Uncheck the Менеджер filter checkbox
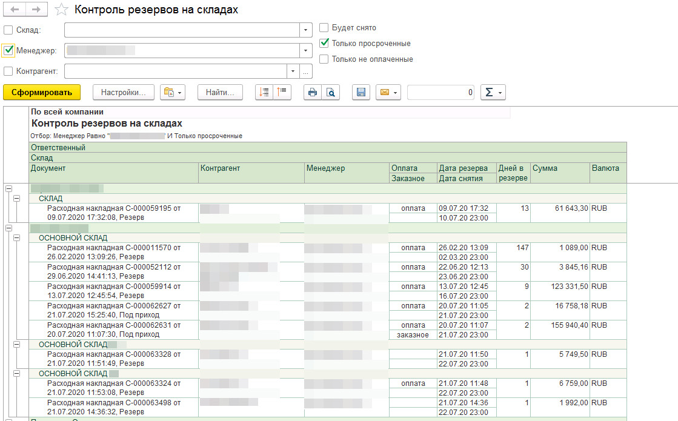The image size is (678, 421). (x=8, y=50)
